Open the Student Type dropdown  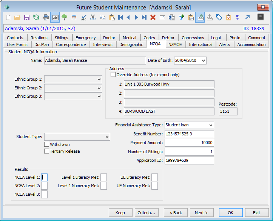(107, 137)
